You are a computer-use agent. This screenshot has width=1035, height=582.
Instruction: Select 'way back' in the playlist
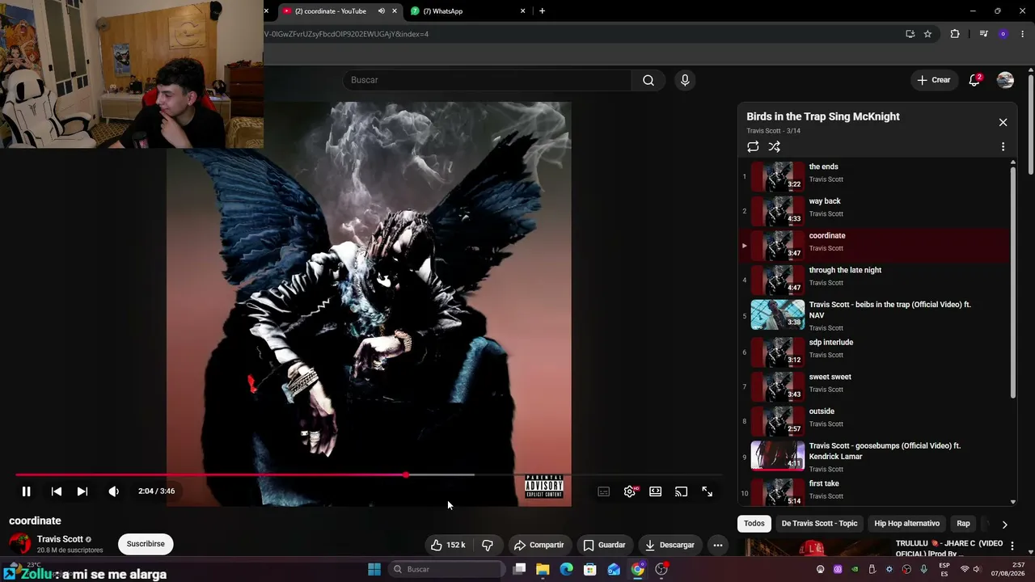875,211
